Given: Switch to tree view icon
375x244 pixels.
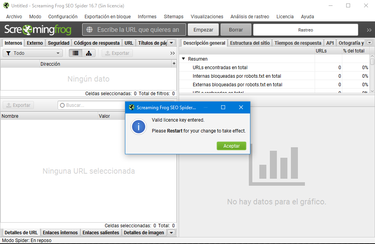Looking at the screenshot, I should click(x=89, y=53).
